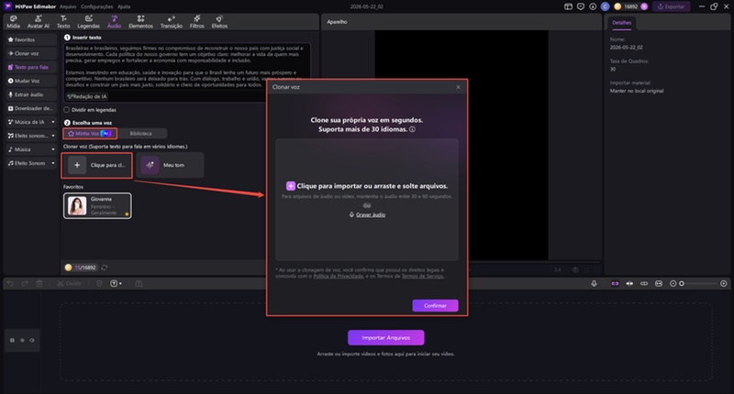734x394 pixels.
Task: Open the Arquivo menu
Action: [x=68, y=6]
